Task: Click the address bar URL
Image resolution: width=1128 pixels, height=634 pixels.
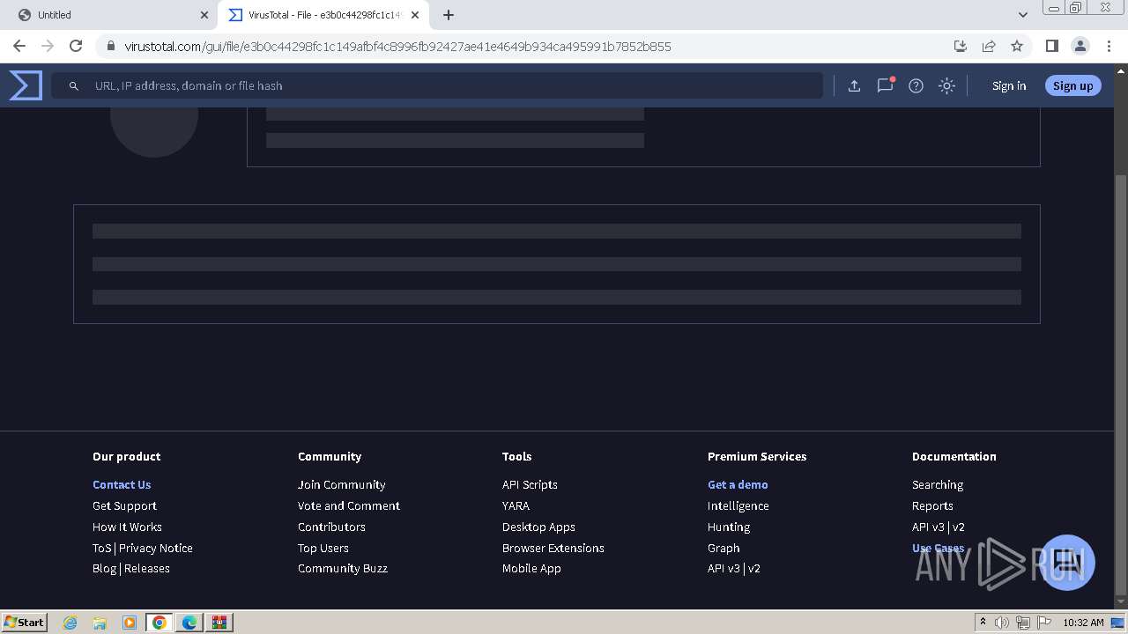Action: (x=397, y=46)
